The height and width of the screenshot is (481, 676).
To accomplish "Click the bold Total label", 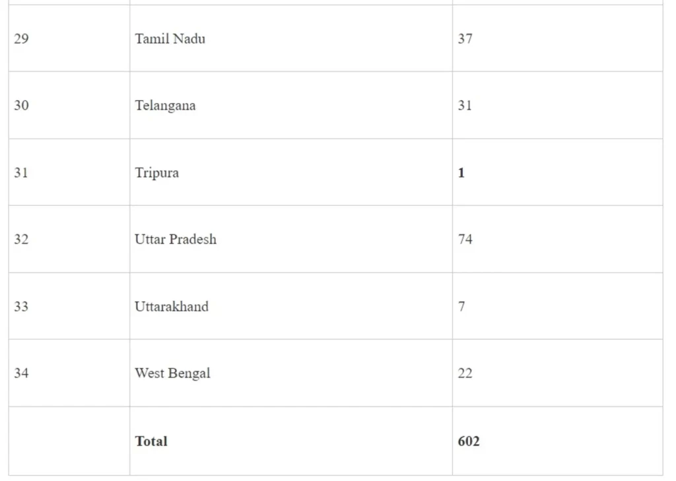I will pyautogui.click(x=151, y=441).
